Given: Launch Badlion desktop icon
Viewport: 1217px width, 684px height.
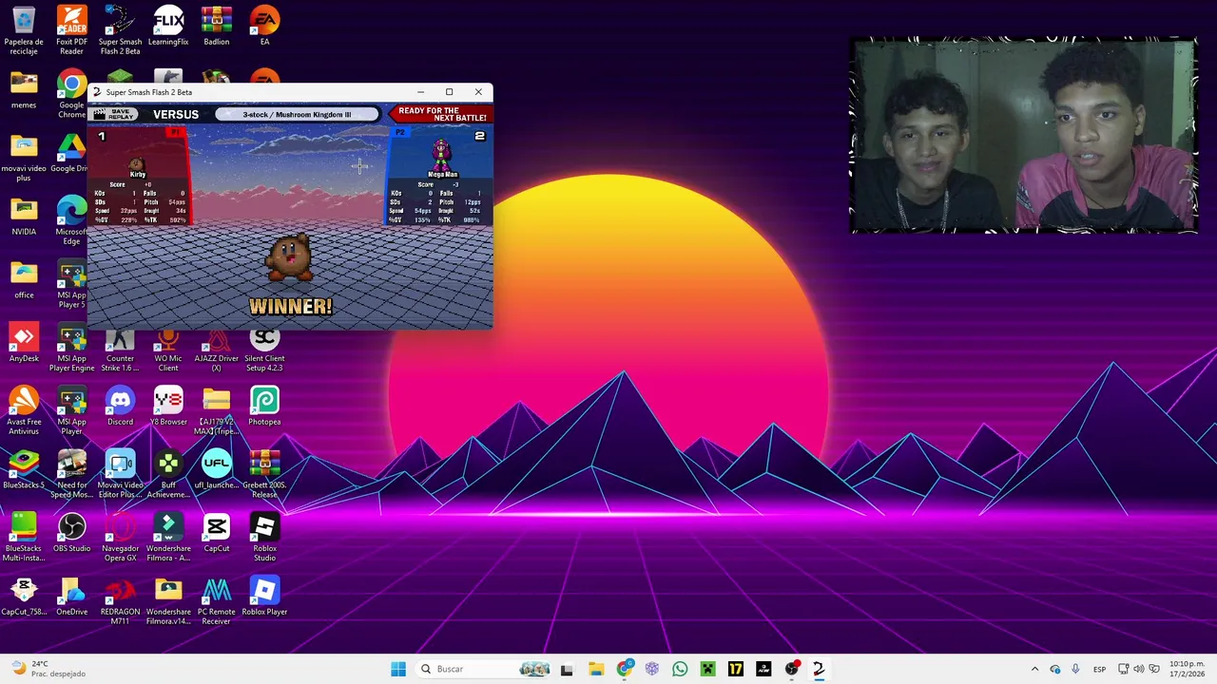Looking at the screenshot, I should tap(216, 26).
